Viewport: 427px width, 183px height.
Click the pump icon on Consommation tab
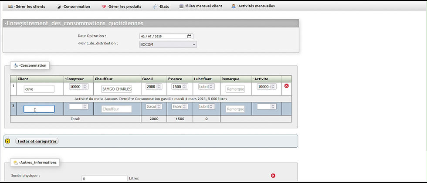point(16,65)
